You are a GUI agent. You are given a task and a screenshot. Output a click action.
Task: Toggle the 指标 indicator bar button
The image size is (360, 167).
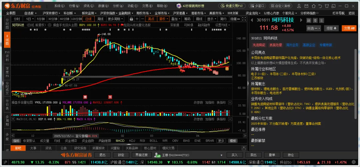pyautogui.click(x=16, y=141)
